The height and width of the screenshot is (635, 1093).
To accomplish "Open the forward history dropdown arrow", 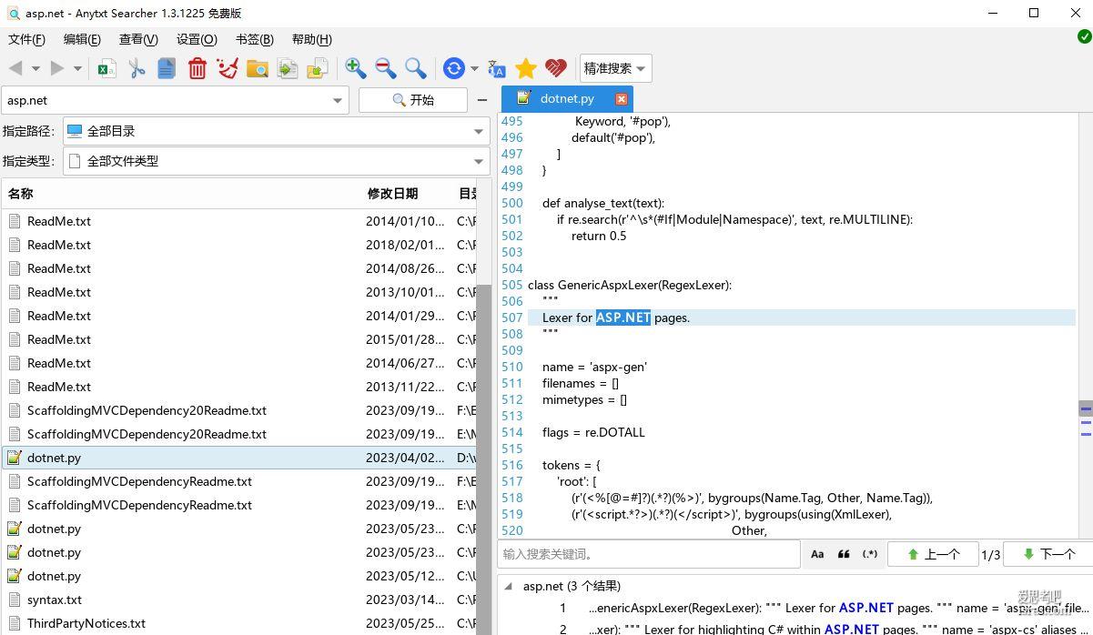I will (x=77, y=68).
